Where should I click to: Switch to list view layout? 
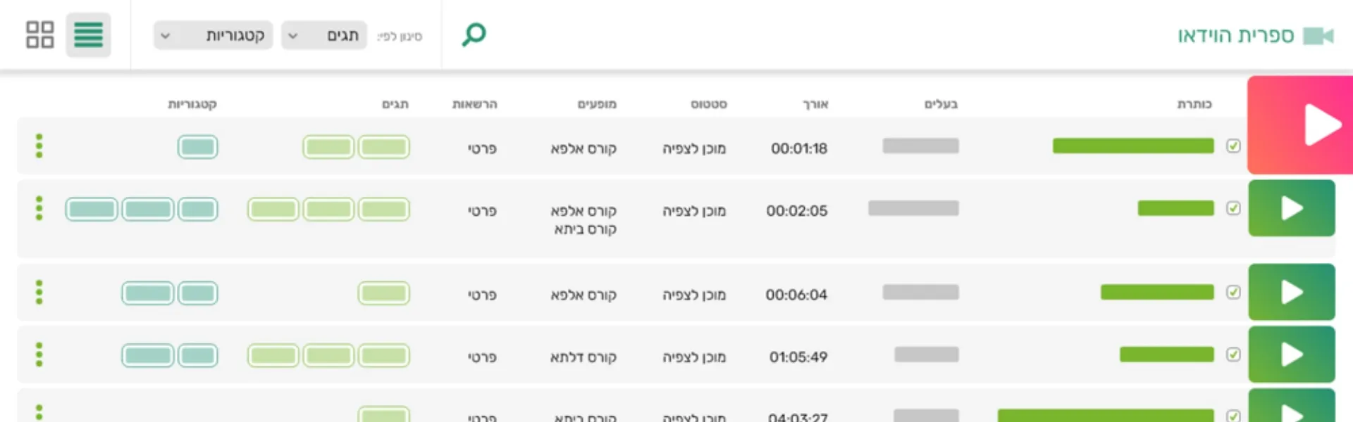tap(88, 34)
